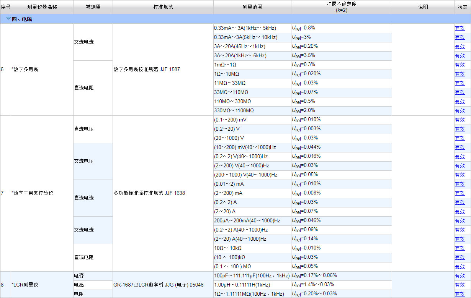Click the 说明 column header
This screenshot has height=298, width=471.
click(423, 7)
